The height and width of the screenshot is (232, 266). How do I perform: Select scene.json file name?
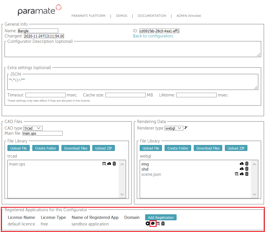pos(151,174)
